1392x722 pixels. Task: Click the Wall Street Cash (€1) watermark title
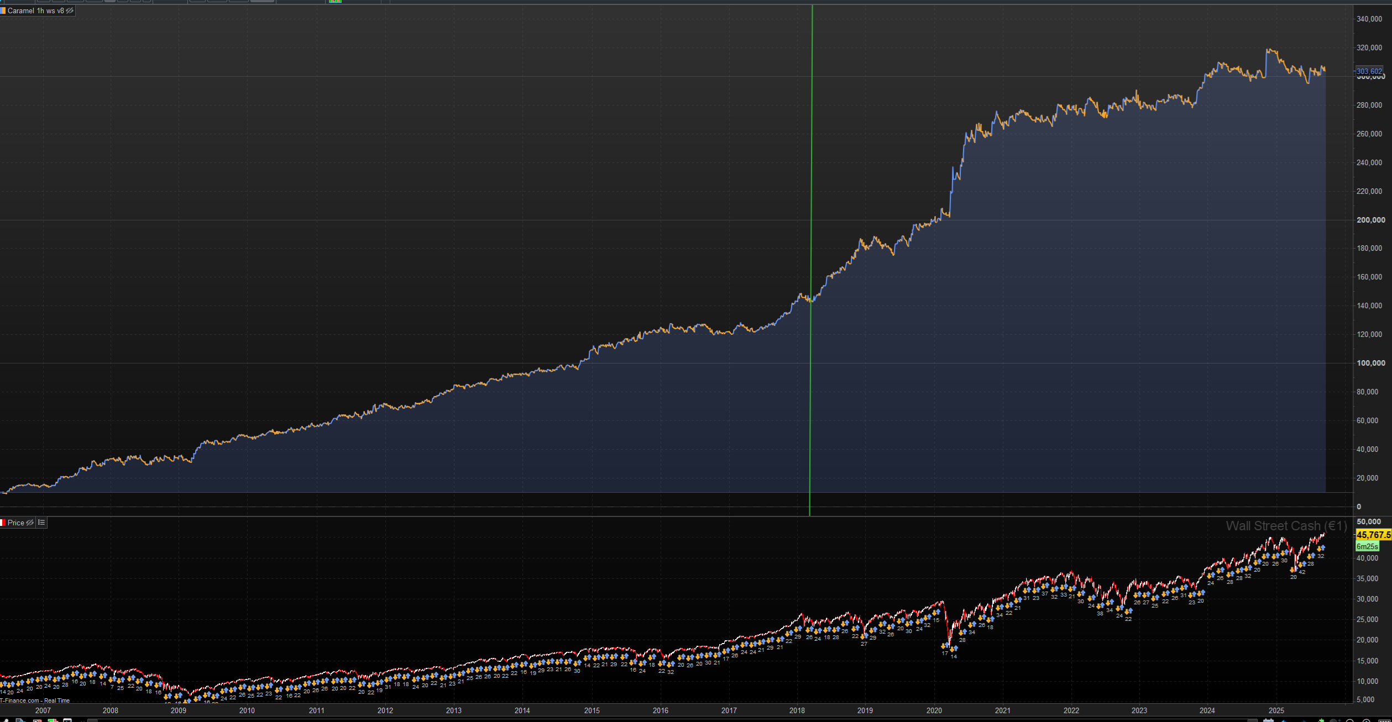[1286, 526]
